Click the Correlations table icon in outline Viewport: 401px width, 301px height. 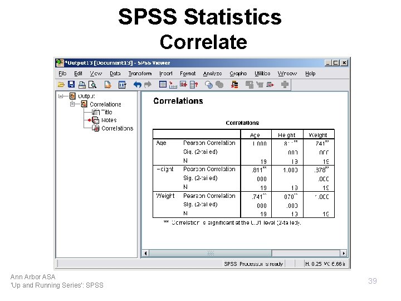tap(96, 128)
